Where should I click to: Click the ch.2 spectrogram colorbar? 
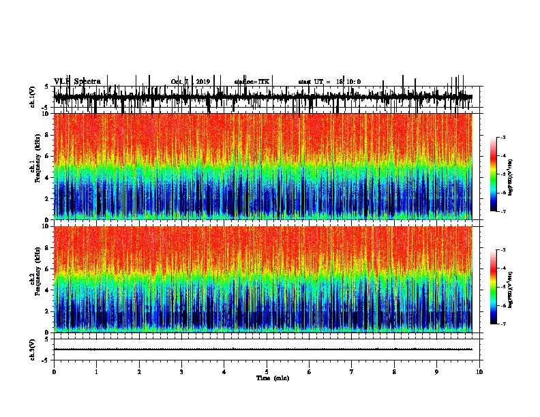[x=494, y=287]
